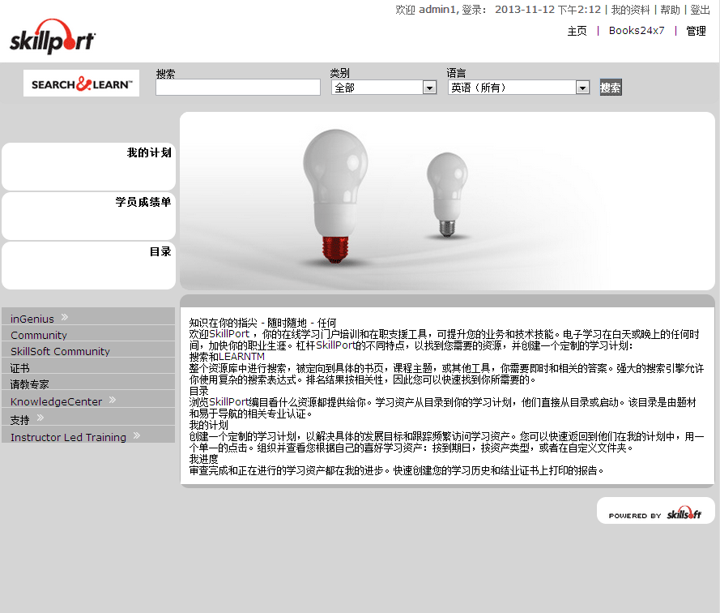Click the 我的资料 profile link

[630, 10]
